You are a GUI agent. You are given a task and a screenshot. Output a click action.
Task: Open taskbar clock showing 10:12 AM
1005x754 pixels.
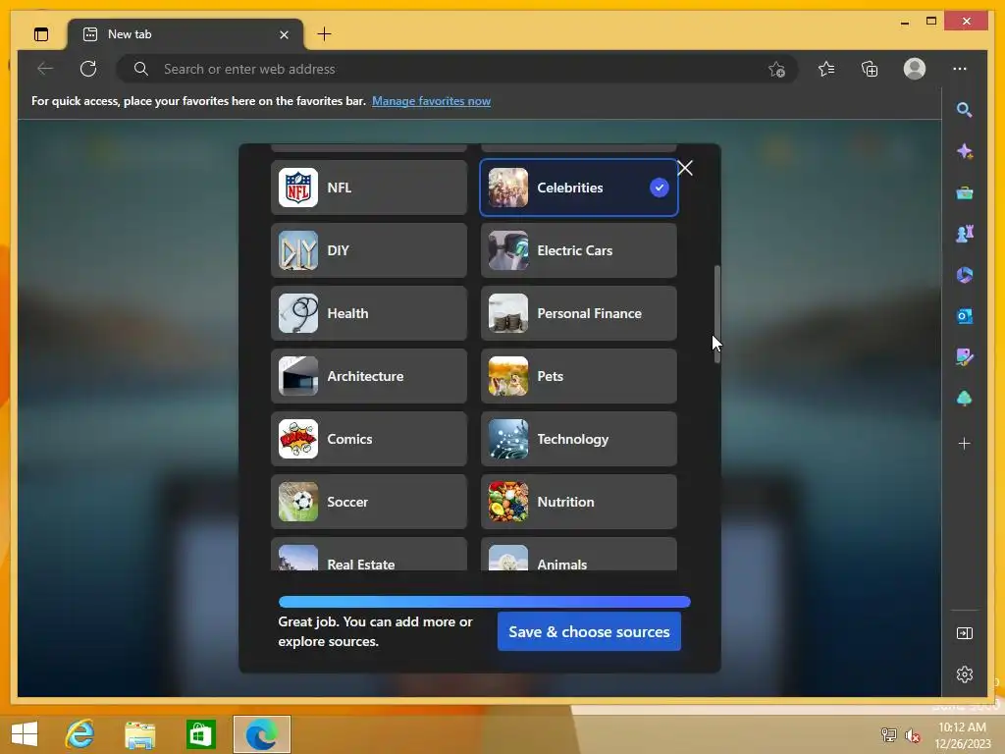(x=962, y=734)
